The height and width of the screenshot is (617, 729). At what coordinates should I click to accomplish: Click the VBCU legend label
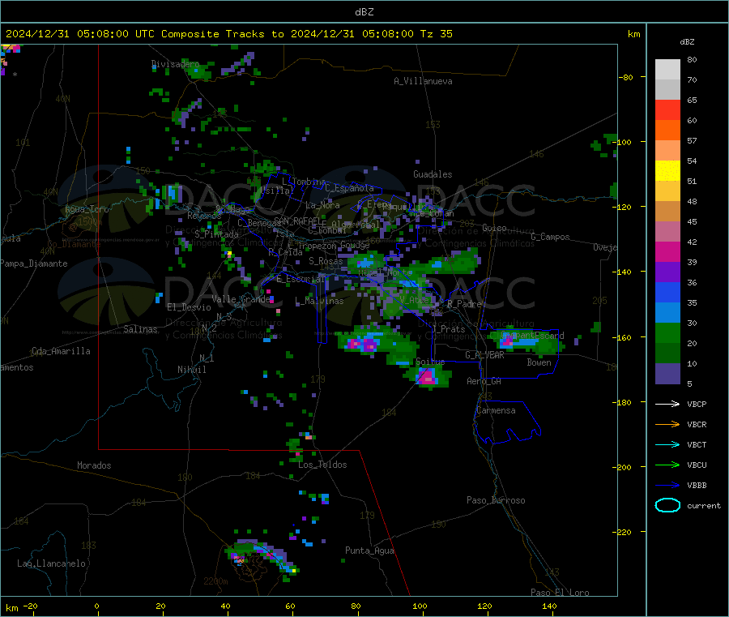[697, 465]
